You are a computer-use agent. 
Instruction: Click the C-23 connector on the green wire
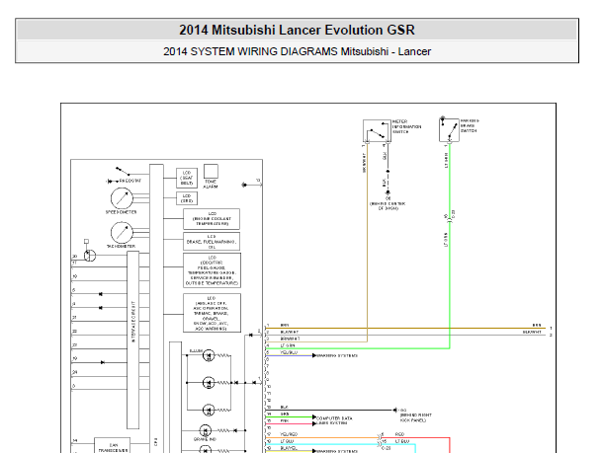450,219
